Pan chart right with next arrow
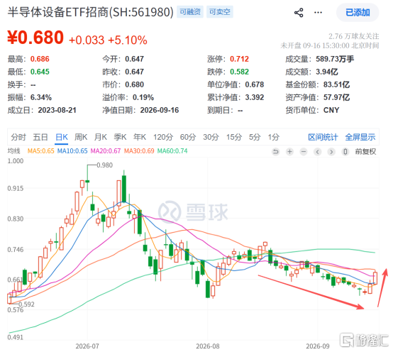 click(x=331, y=152)
